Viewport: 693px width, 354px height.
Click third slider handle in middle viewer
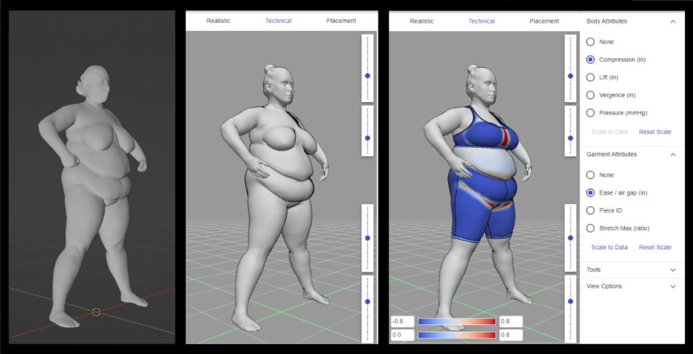click(x=367, y=238)
